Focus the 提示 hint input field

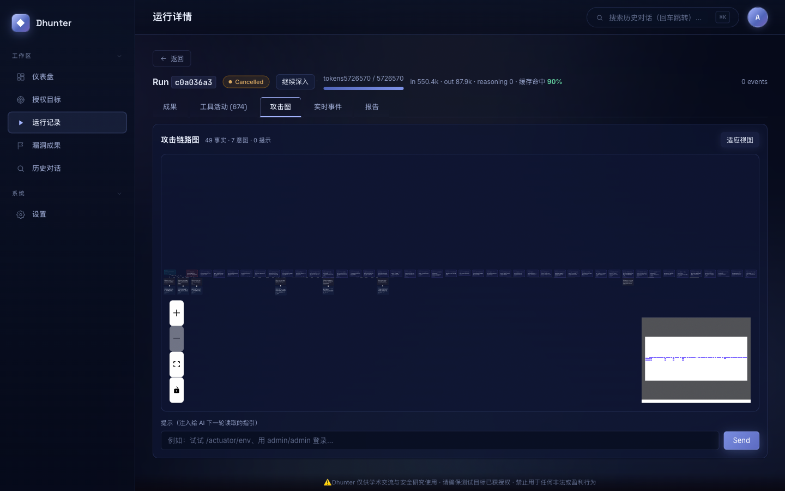pos(440,441)
